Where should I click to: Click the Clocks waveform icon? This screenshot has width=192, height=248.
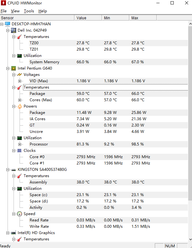[x=20, y=151]
